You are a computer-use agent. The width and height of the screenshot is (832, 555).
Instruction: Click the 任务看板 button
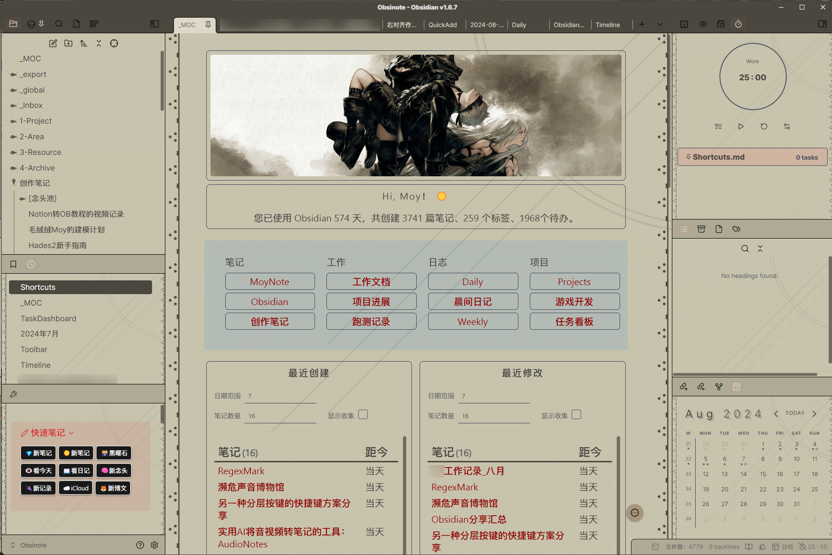point(574,321)
